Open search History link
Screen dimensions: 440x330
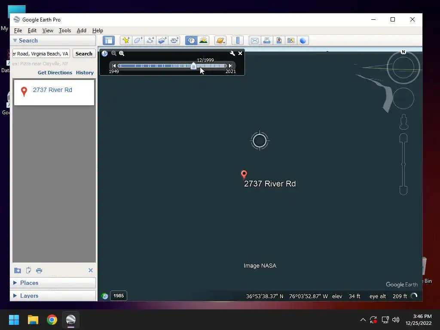(x=85, y=72)
